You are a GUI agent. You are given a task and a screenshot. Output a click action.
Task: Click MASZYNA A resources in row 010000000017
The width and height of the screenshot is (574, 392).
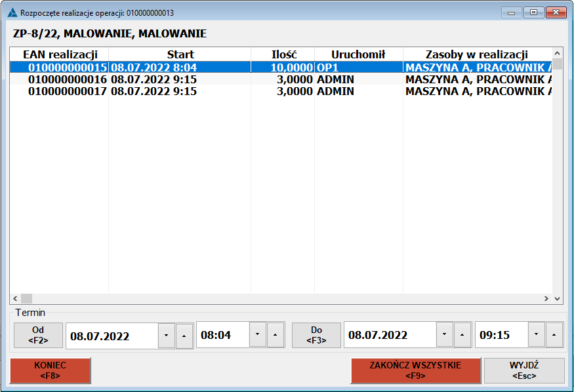478,91
